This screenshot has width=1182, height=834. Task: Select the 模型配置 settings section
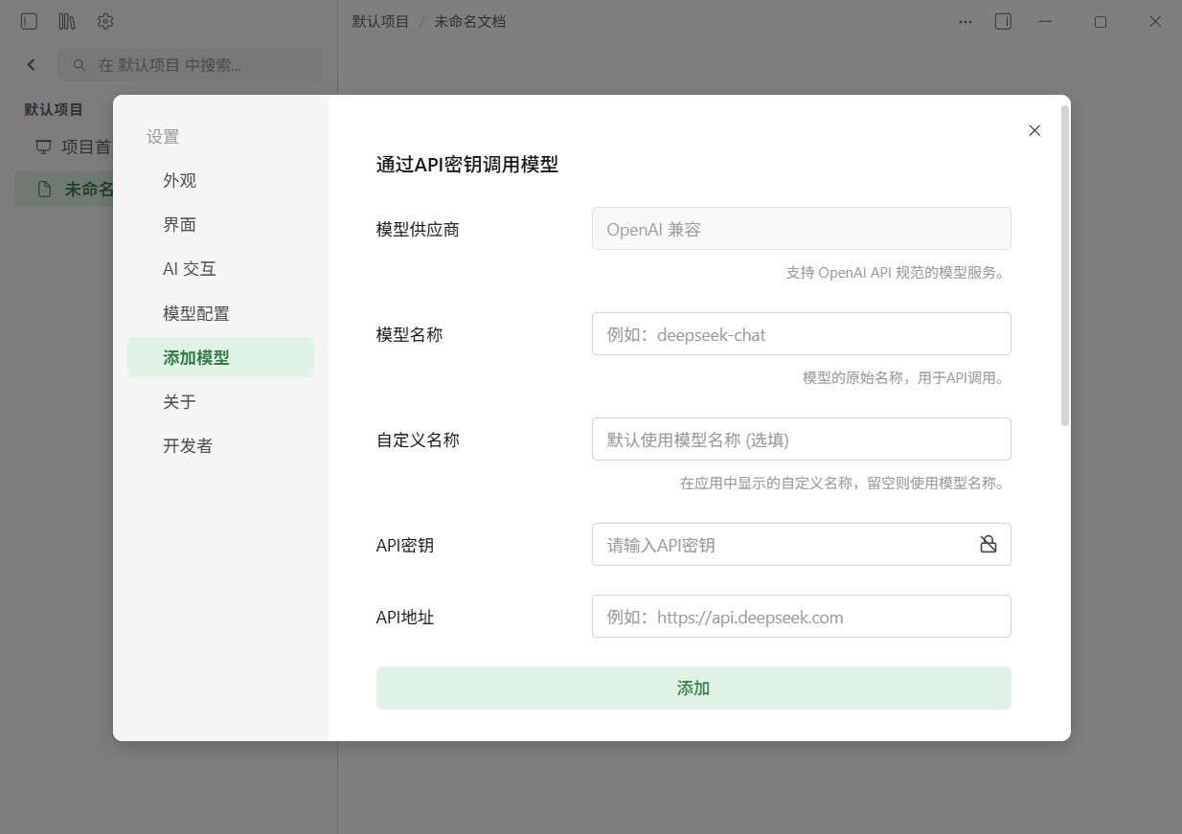tap(194, 313)
